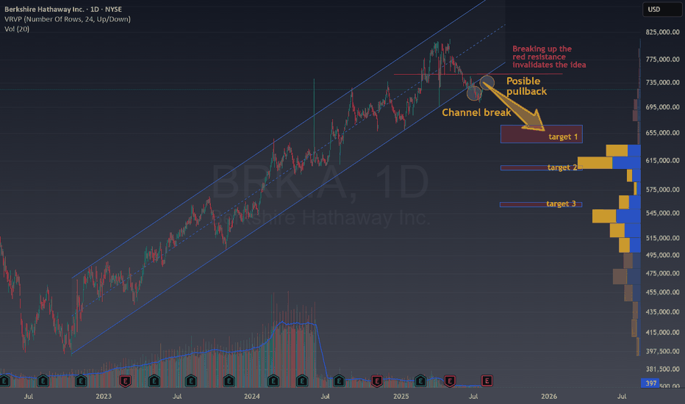Click the 775,000.00 price axis label

click(663, 59)
